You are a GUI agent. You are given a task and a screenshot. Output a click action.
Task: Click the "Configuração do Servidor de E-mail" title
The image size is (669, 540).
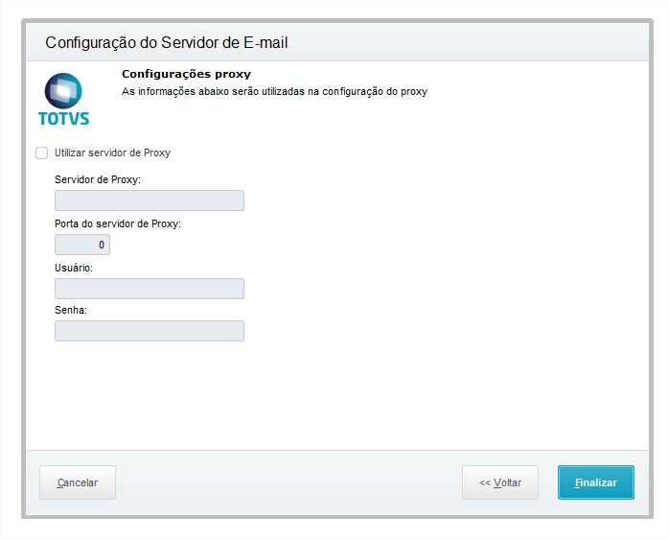pyautogui.click(x=167, y=42)
